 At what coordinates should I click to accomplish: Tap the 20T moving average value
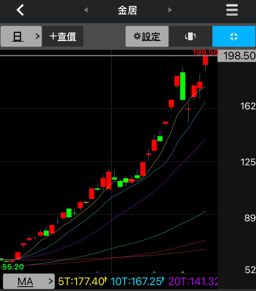[x=193, y=282]
